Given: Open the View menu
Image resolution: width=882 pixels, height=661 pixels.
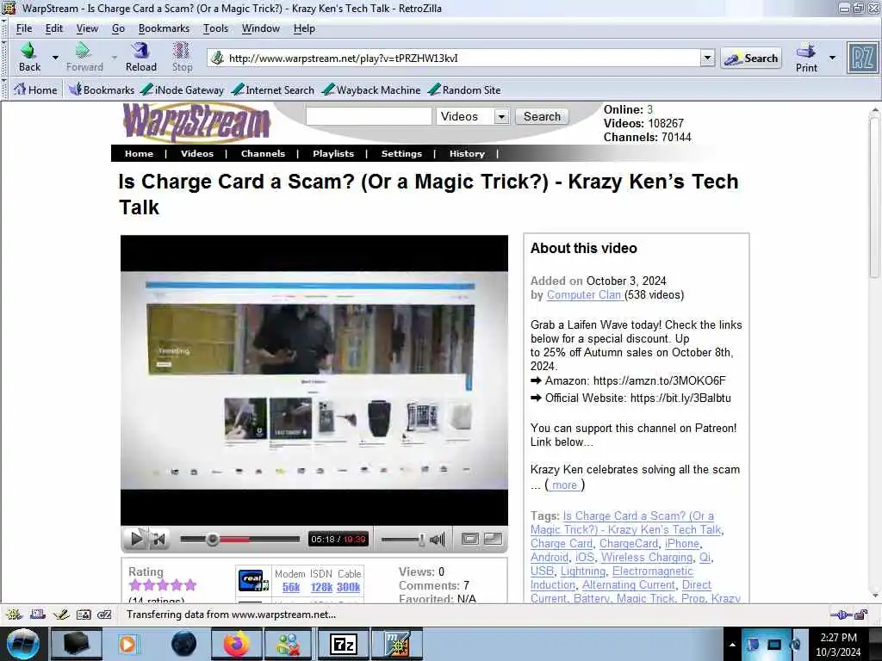Looking at the screenshot, I should click(x=87, y=28).
